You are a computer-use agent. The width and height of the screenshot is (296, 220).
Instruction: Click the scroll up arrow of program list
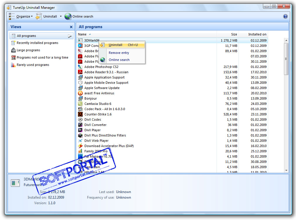(286, 40)
